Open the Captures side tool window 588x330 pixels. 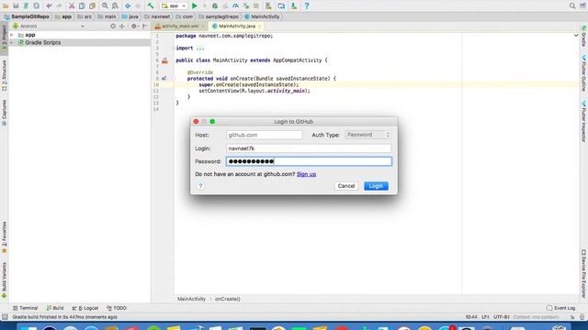tap(4, 113)
